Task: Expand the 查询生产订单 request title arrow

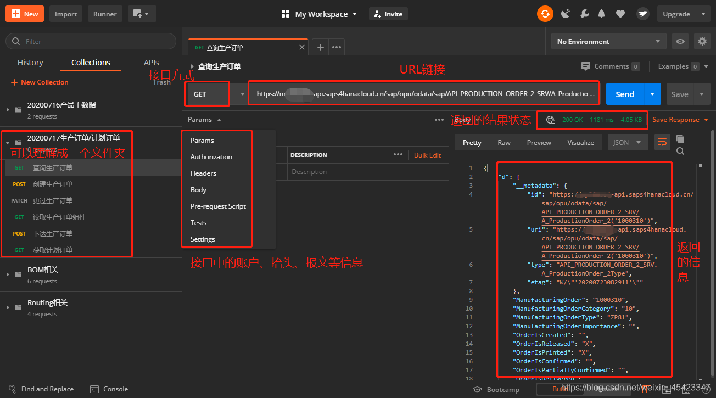Action: tap(192, 66)
